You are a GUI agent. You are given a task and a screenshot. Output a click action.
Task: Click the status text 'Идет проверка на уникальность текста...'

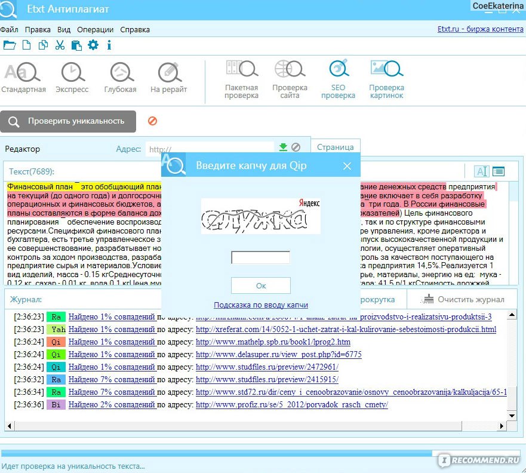click(x=73, y=466)
